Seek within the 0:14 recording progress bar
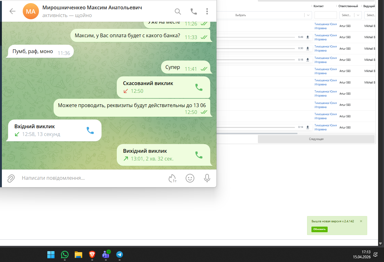384x262 pixels. [x=256, y=127]
